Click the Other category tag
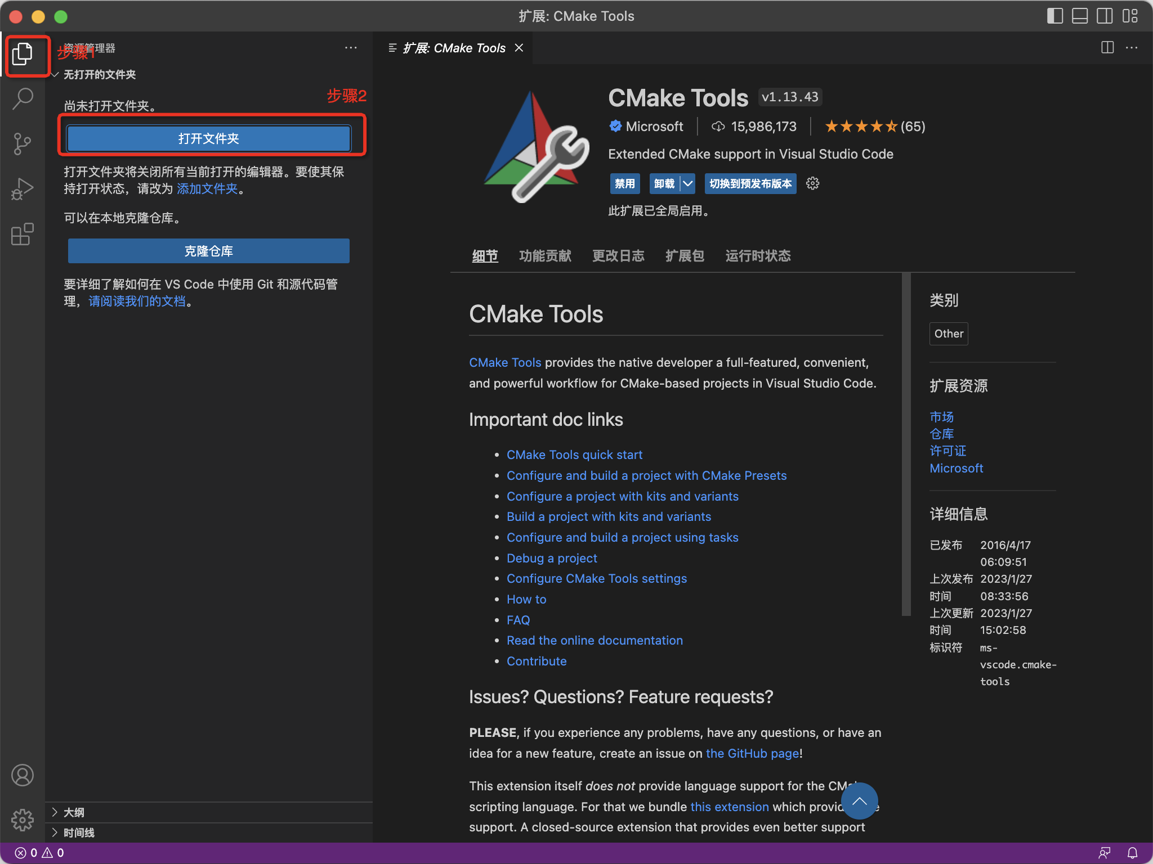This screenshot has height=864, width=1153. coord(949,334)
